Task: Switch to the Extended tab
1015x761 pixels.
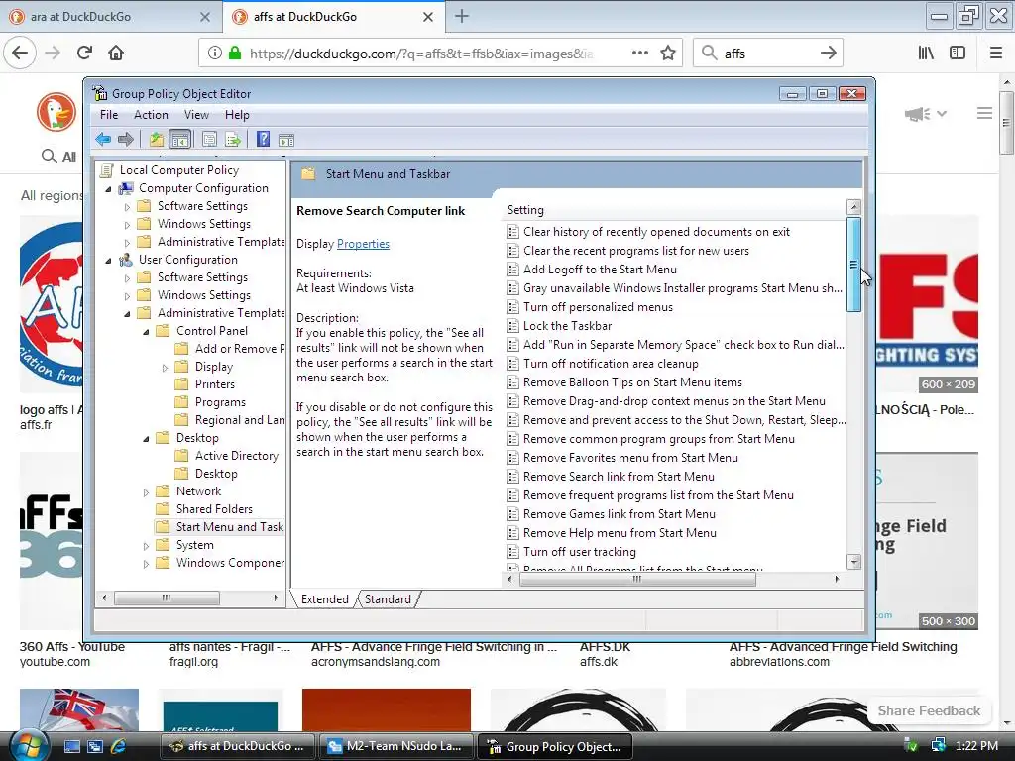Action: click(x=325, y=599)
